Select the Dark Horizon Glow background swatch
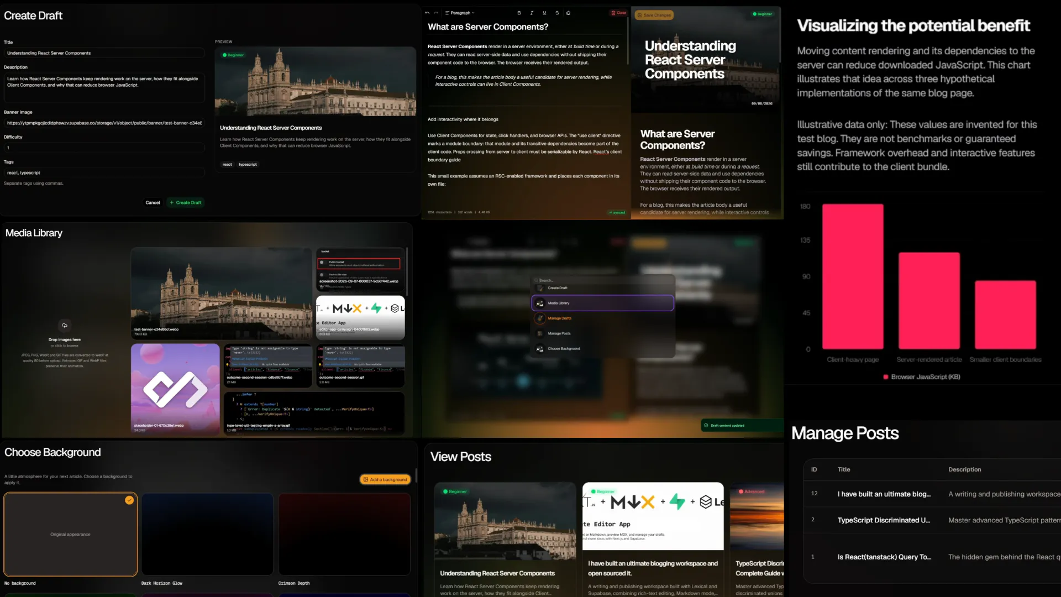The height and width of the screenshot is (597, 1061). click(207, 534)
